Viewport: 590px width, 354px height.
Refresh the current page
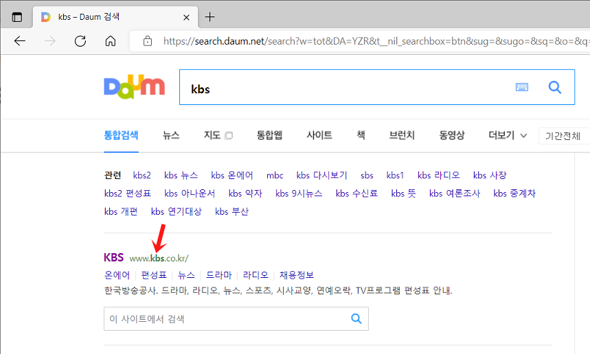click(x=80, y=41)
